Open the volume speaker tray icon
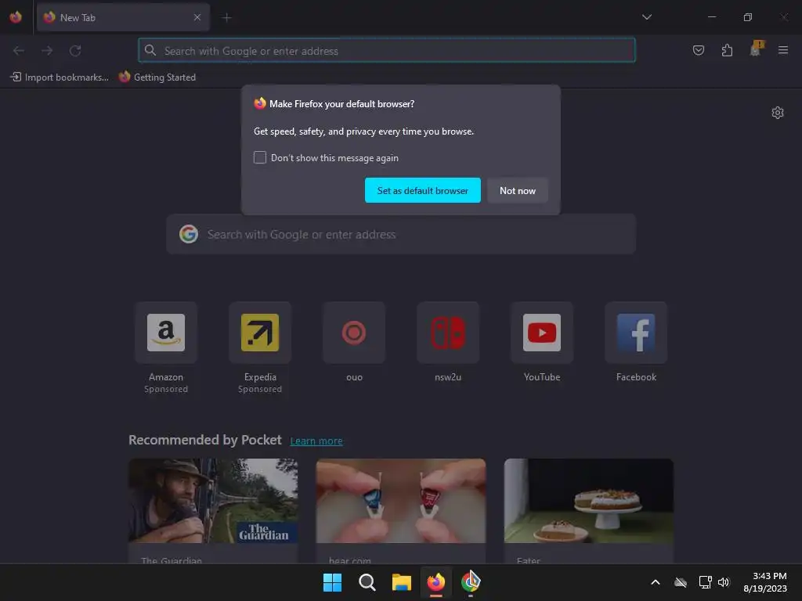This screenshot has width=802, height=601. [724, 582]
